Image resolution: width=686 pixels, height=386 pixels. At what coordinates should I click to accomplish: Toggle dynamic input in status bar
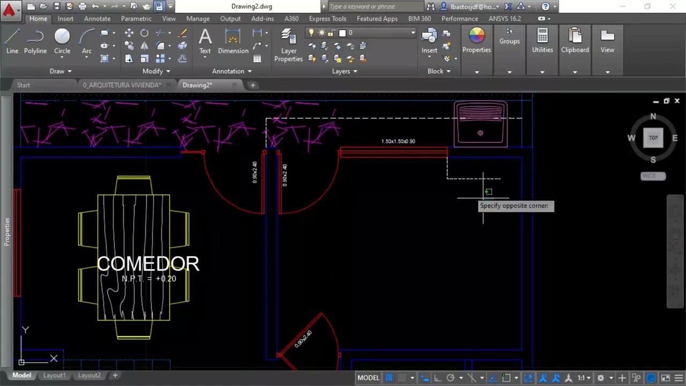pos(424,378)
